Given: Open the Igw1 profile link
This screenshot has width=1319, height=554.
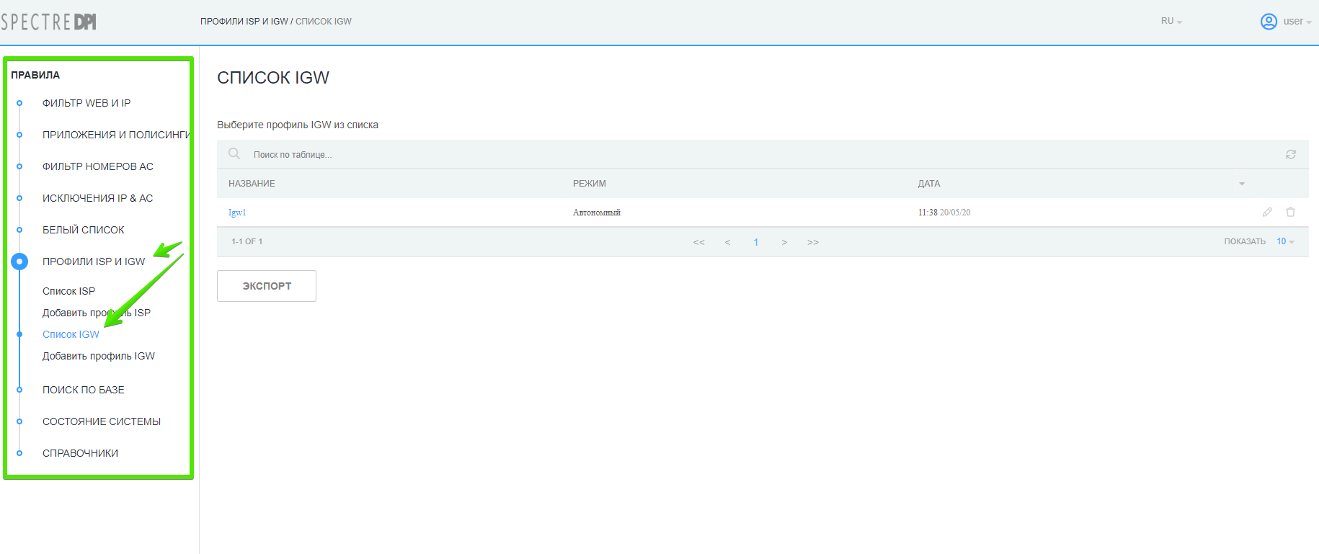Looking at the screenshot, I should point(237,213).
